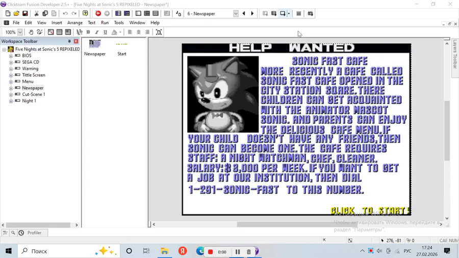Expand the Night 1 frame node
459x258 pixels.
[11, 101]
